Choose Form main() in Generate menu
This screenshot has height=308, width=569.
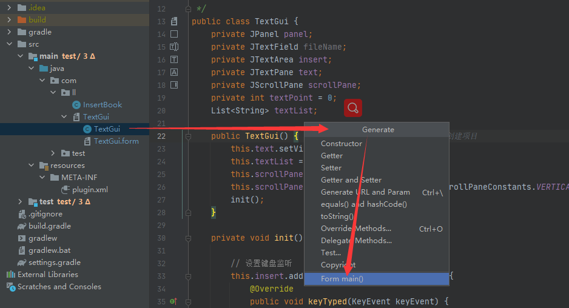pos(376,279)
